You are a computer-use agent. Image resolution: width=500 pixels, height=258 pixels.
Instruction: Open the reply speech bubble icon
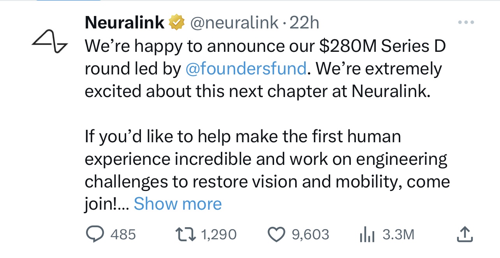coord(94,234)
